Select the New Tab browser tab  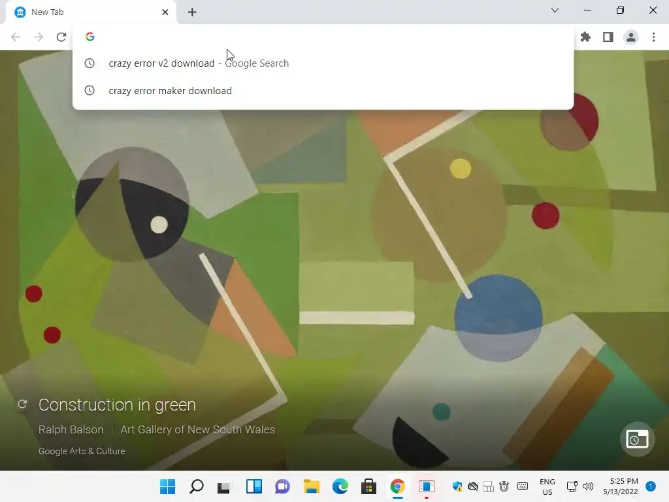(x=91, y=12)
